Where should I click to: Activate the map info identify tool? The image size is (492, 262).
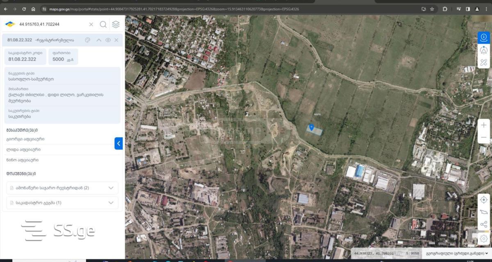(484, 38)
